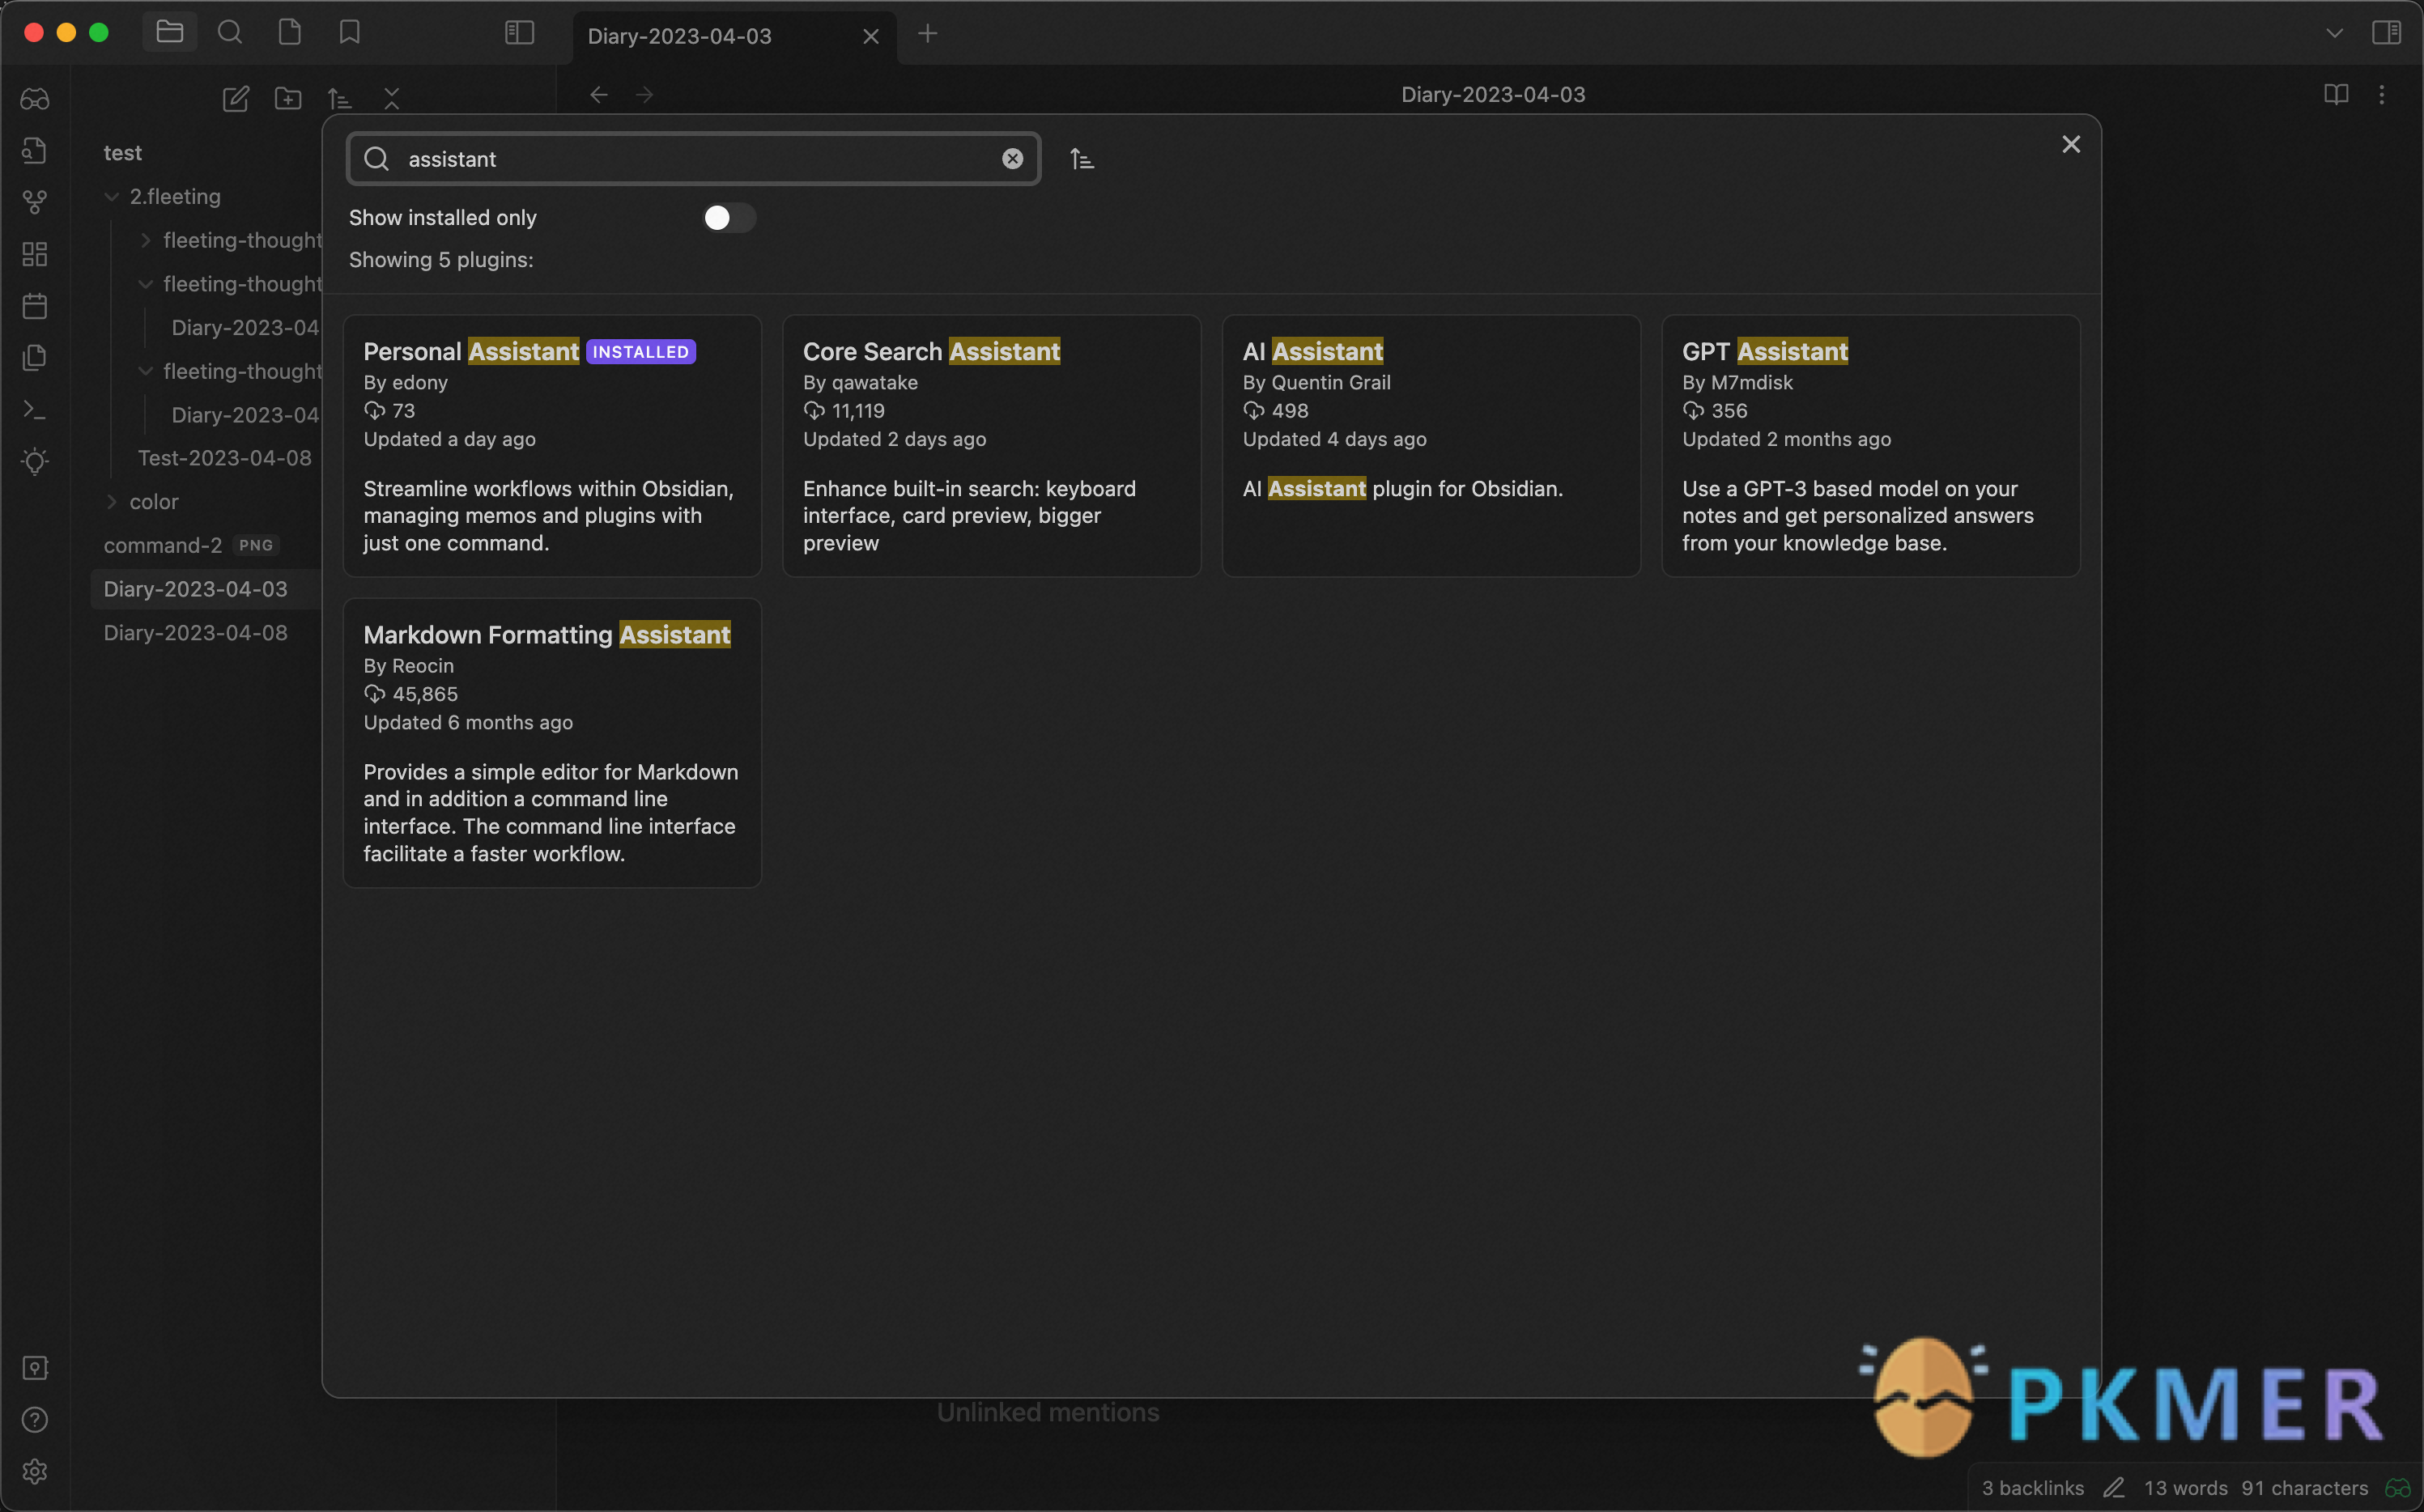Screen dimensions: 2424x1512
Task: Navigate forward arrow in note header
Action: [x=645, y=95]
